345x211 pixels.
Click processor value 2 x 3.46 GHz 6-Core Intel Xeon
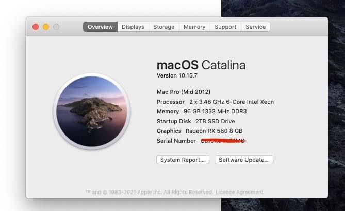[232, 102]
